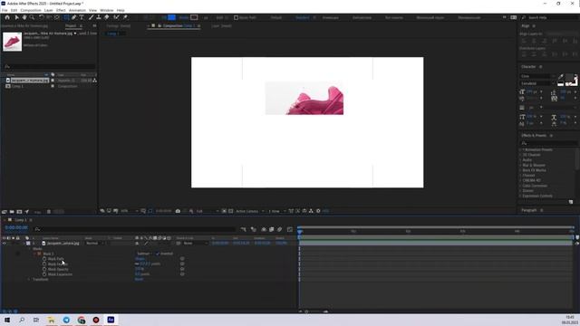Open the viewer resolution dropdown (Full)

[208, 211]
